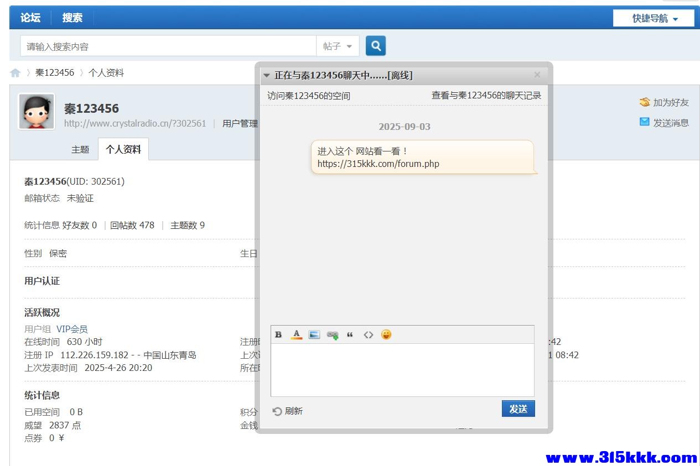
Task: Open the font color tool in chat toolbar
Action: tap(296, 334)
